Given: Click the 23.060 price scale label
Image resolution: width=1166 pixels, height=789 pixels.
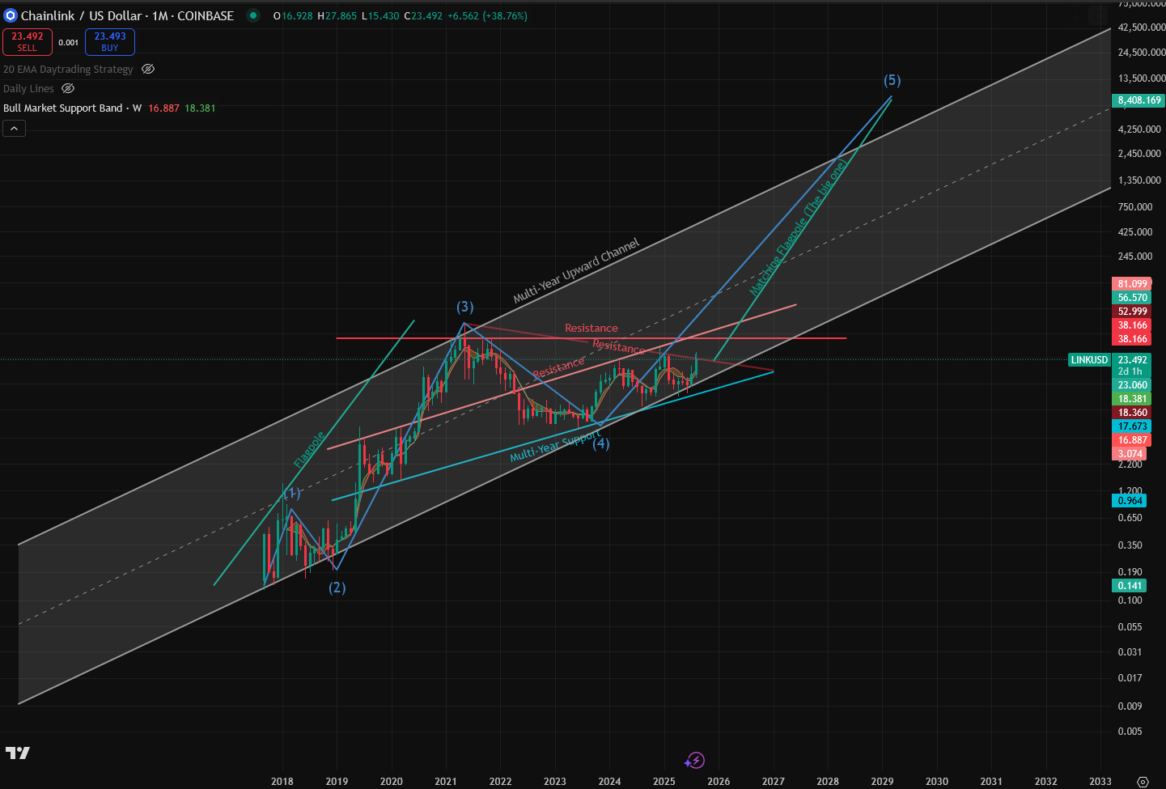Looking at the screenshot, I should point(1133,385).
